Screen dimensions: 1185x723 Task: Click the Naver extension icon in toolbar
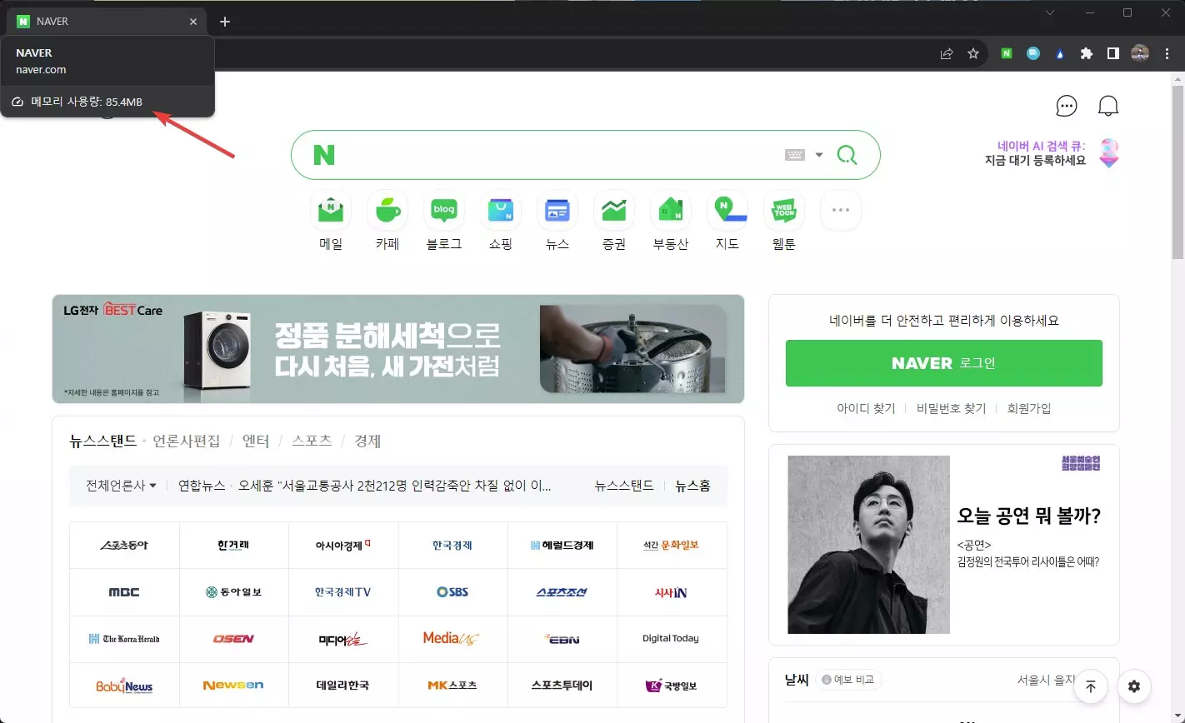point(1007,53)
